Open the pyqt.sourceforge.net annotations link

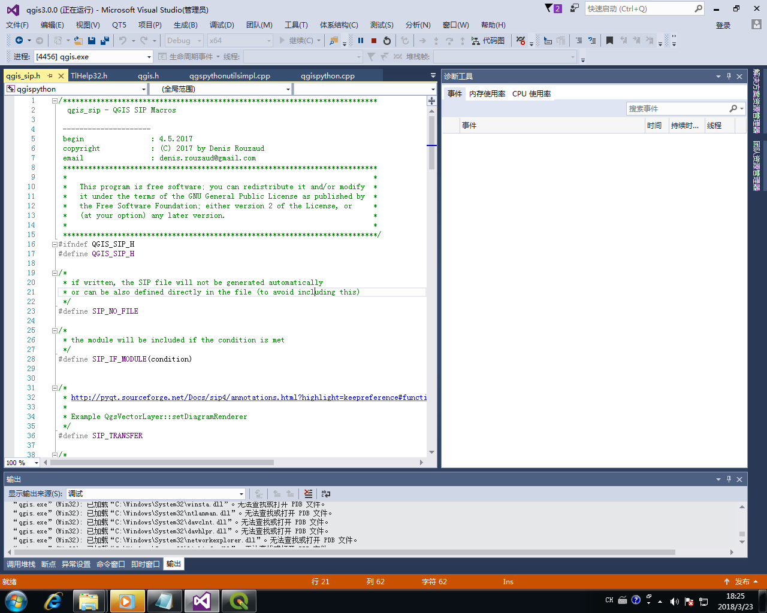(x=249, y=397)
